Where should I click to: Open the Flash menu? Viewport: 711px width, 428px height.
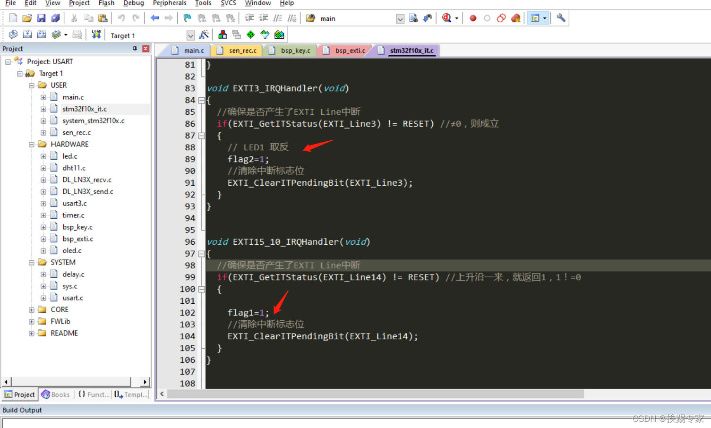tap(106, 3)
